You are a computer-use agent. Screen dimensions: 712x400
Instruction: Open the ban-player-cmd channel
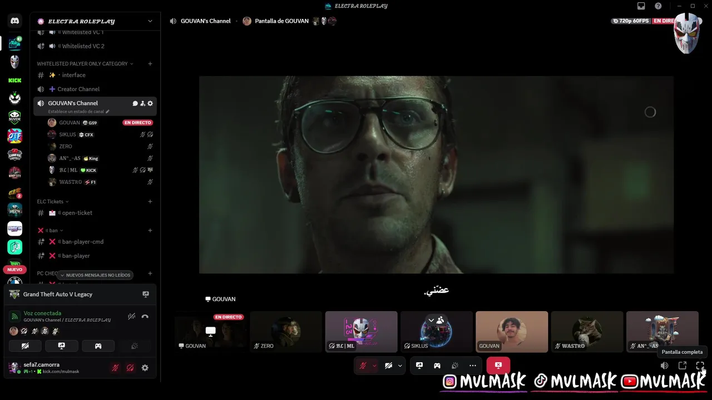(95, 242)
